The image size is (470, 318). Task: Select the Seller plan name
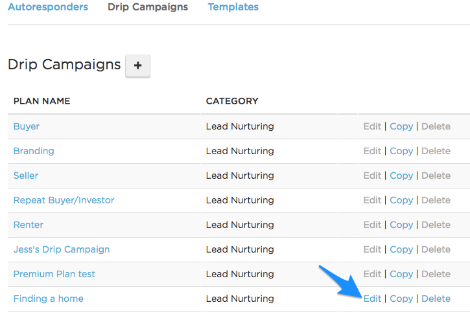(x=26, y=176)
